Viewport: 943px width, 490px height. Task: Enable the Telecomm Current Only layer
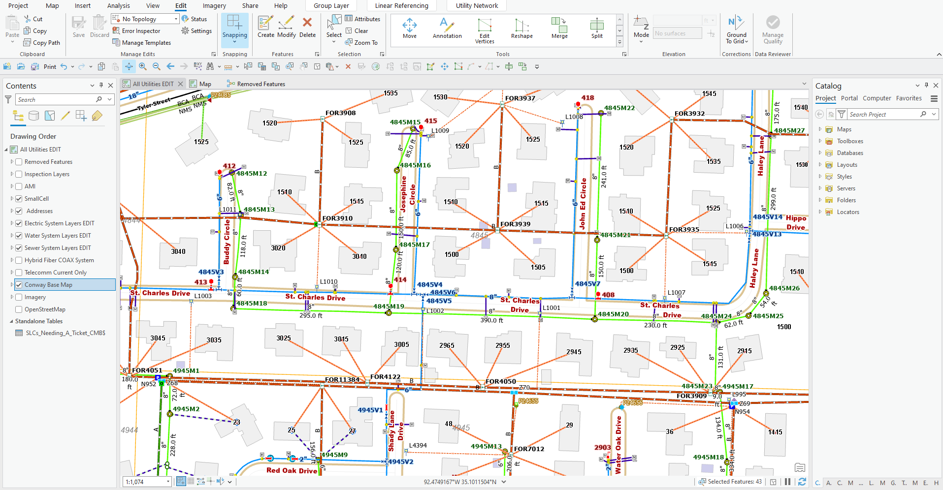tap(19, 272)
